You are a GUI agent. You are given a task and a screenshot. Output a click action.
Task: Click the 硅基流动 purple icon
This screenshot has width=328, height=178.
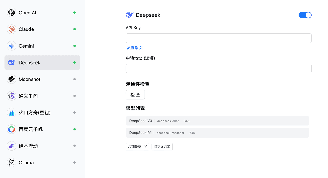point(12,146)
